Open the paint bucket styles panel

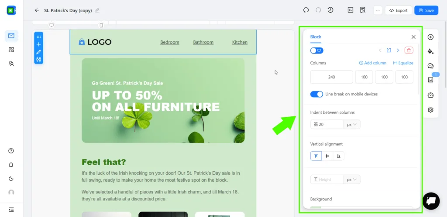[430, 51]
